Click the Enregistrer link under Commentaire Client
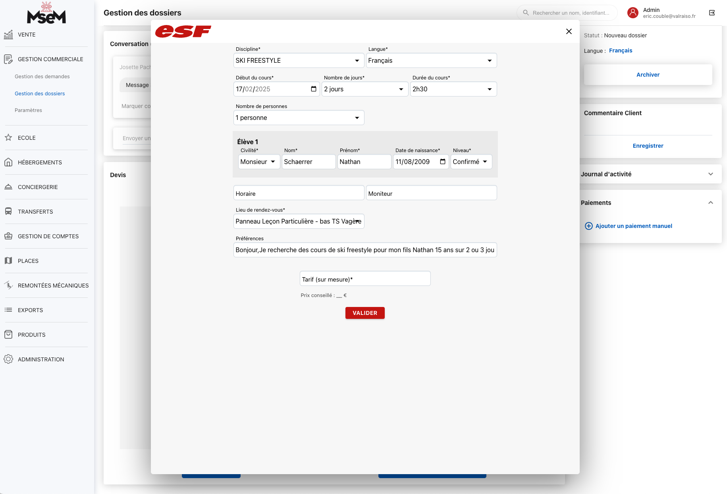The image size is (727, 494). tap(648, 146)
